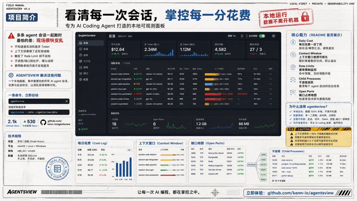Open actions menu for session-test-automation
357x201 pixels.
point(270,94)
